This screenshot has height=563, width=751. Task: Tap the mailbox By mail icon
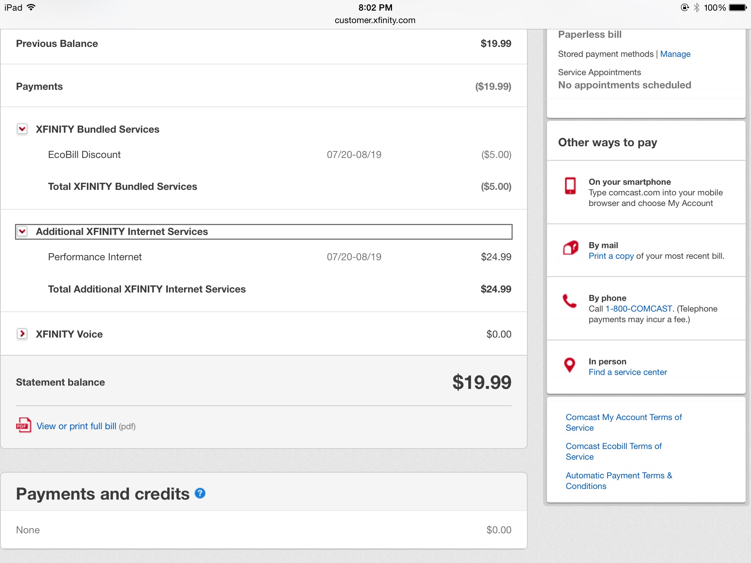(x=571, y=248)
